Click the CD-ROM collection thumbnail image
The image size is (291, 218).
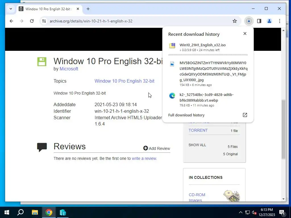tap(232, 196)
